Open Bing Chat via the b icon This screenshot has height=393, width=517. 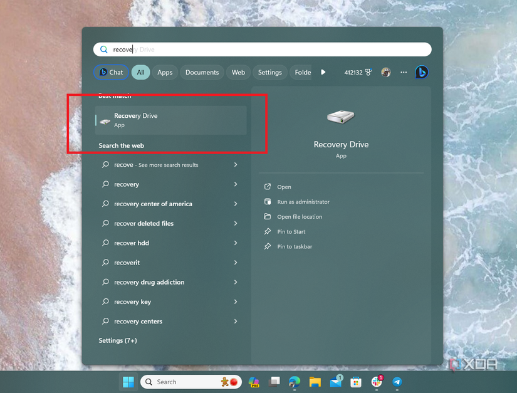point(421,72)
